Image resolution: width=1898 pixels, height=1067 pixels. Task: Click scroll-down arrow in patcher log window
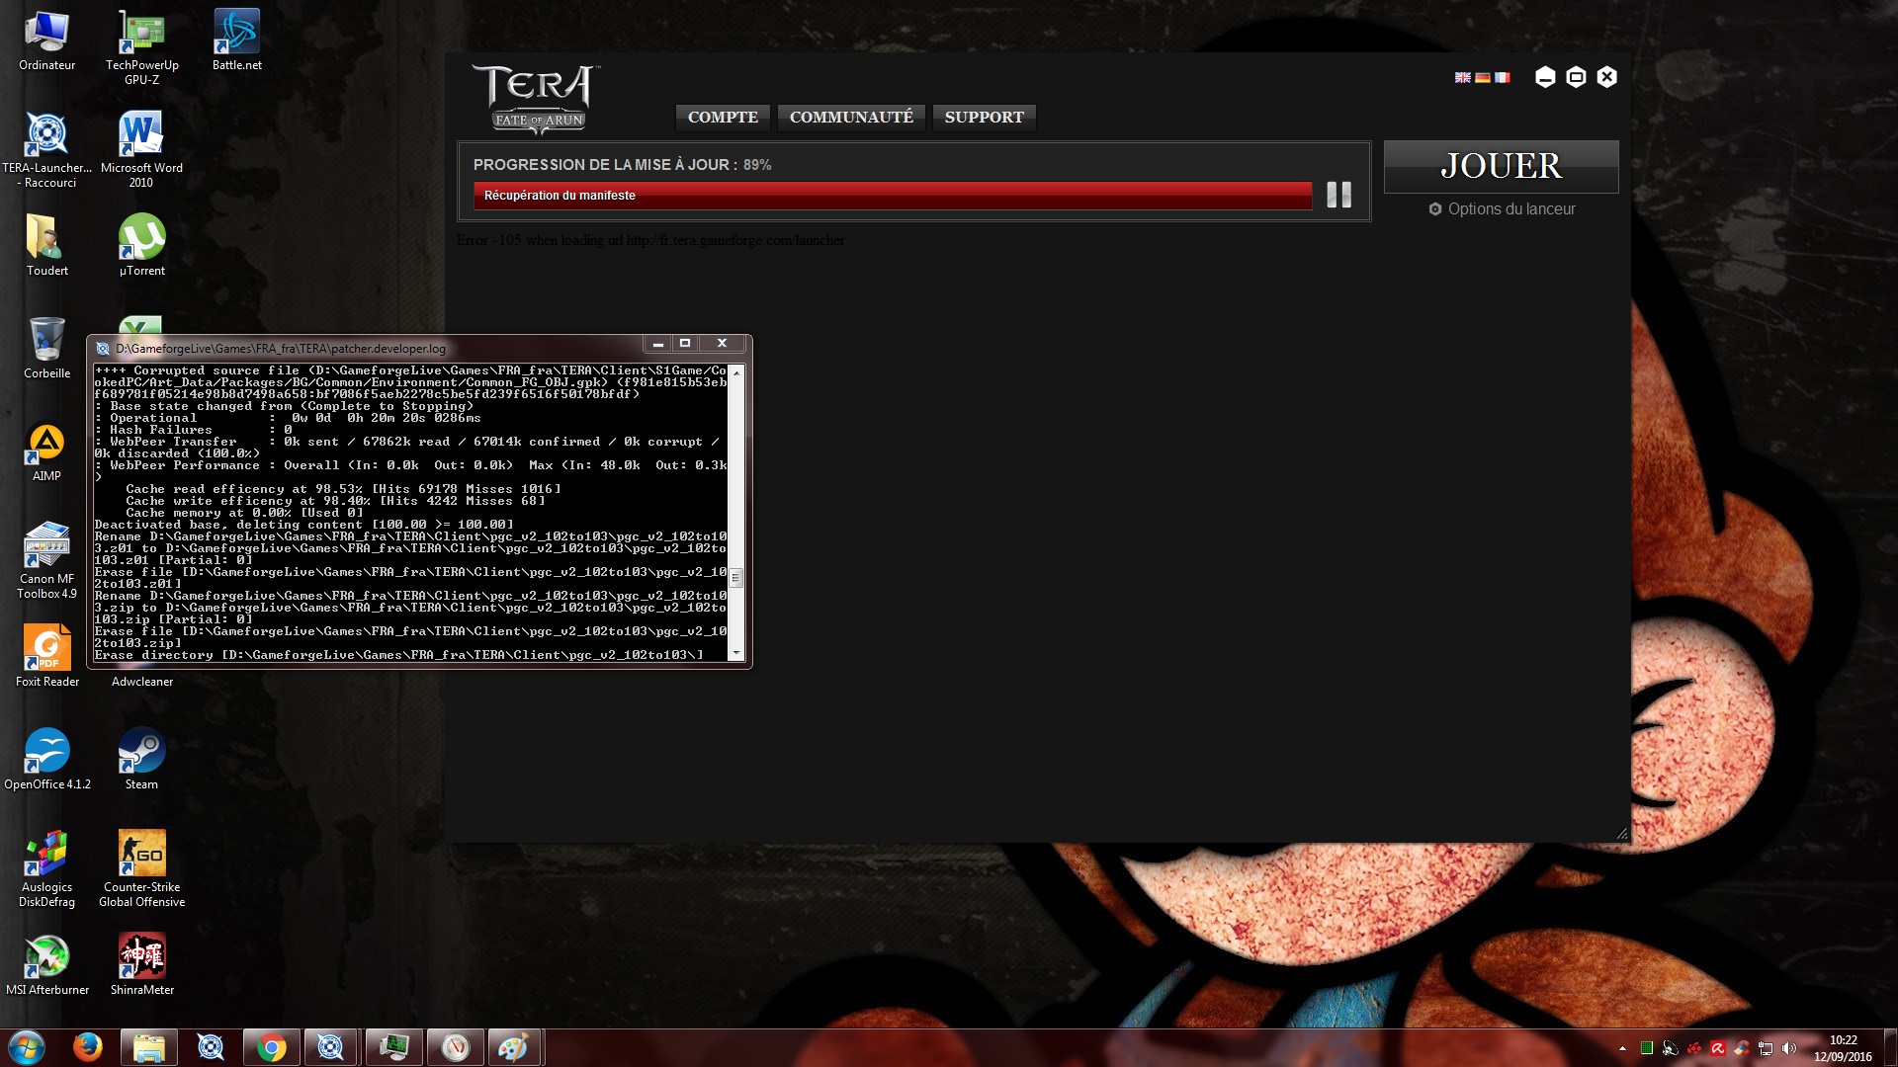(x=735, y=654)
